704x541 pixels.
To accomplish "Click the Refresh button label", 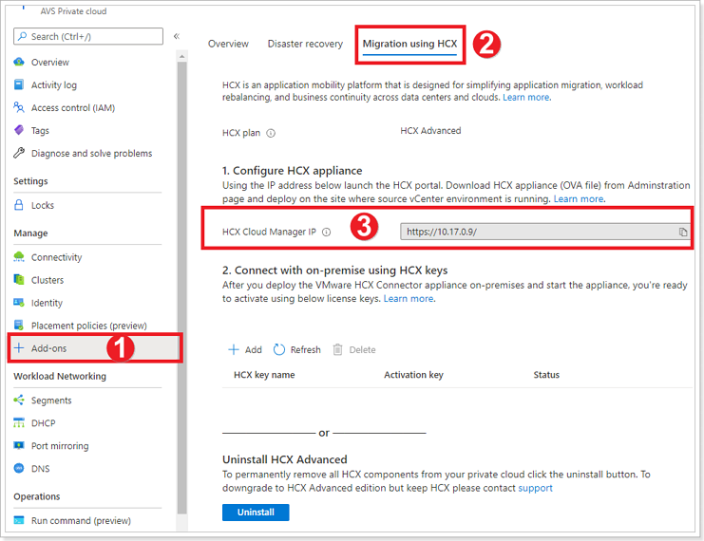I will [x=305, y=350].
